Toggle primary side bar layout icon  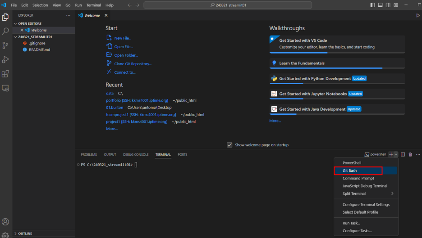point(372,5)
